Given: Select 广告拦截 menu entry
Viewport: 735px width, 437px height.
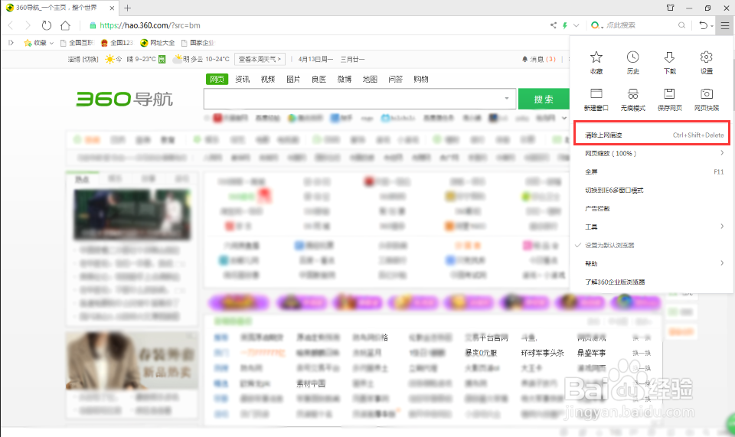Looking at the screenshot, I should (652, 208).
